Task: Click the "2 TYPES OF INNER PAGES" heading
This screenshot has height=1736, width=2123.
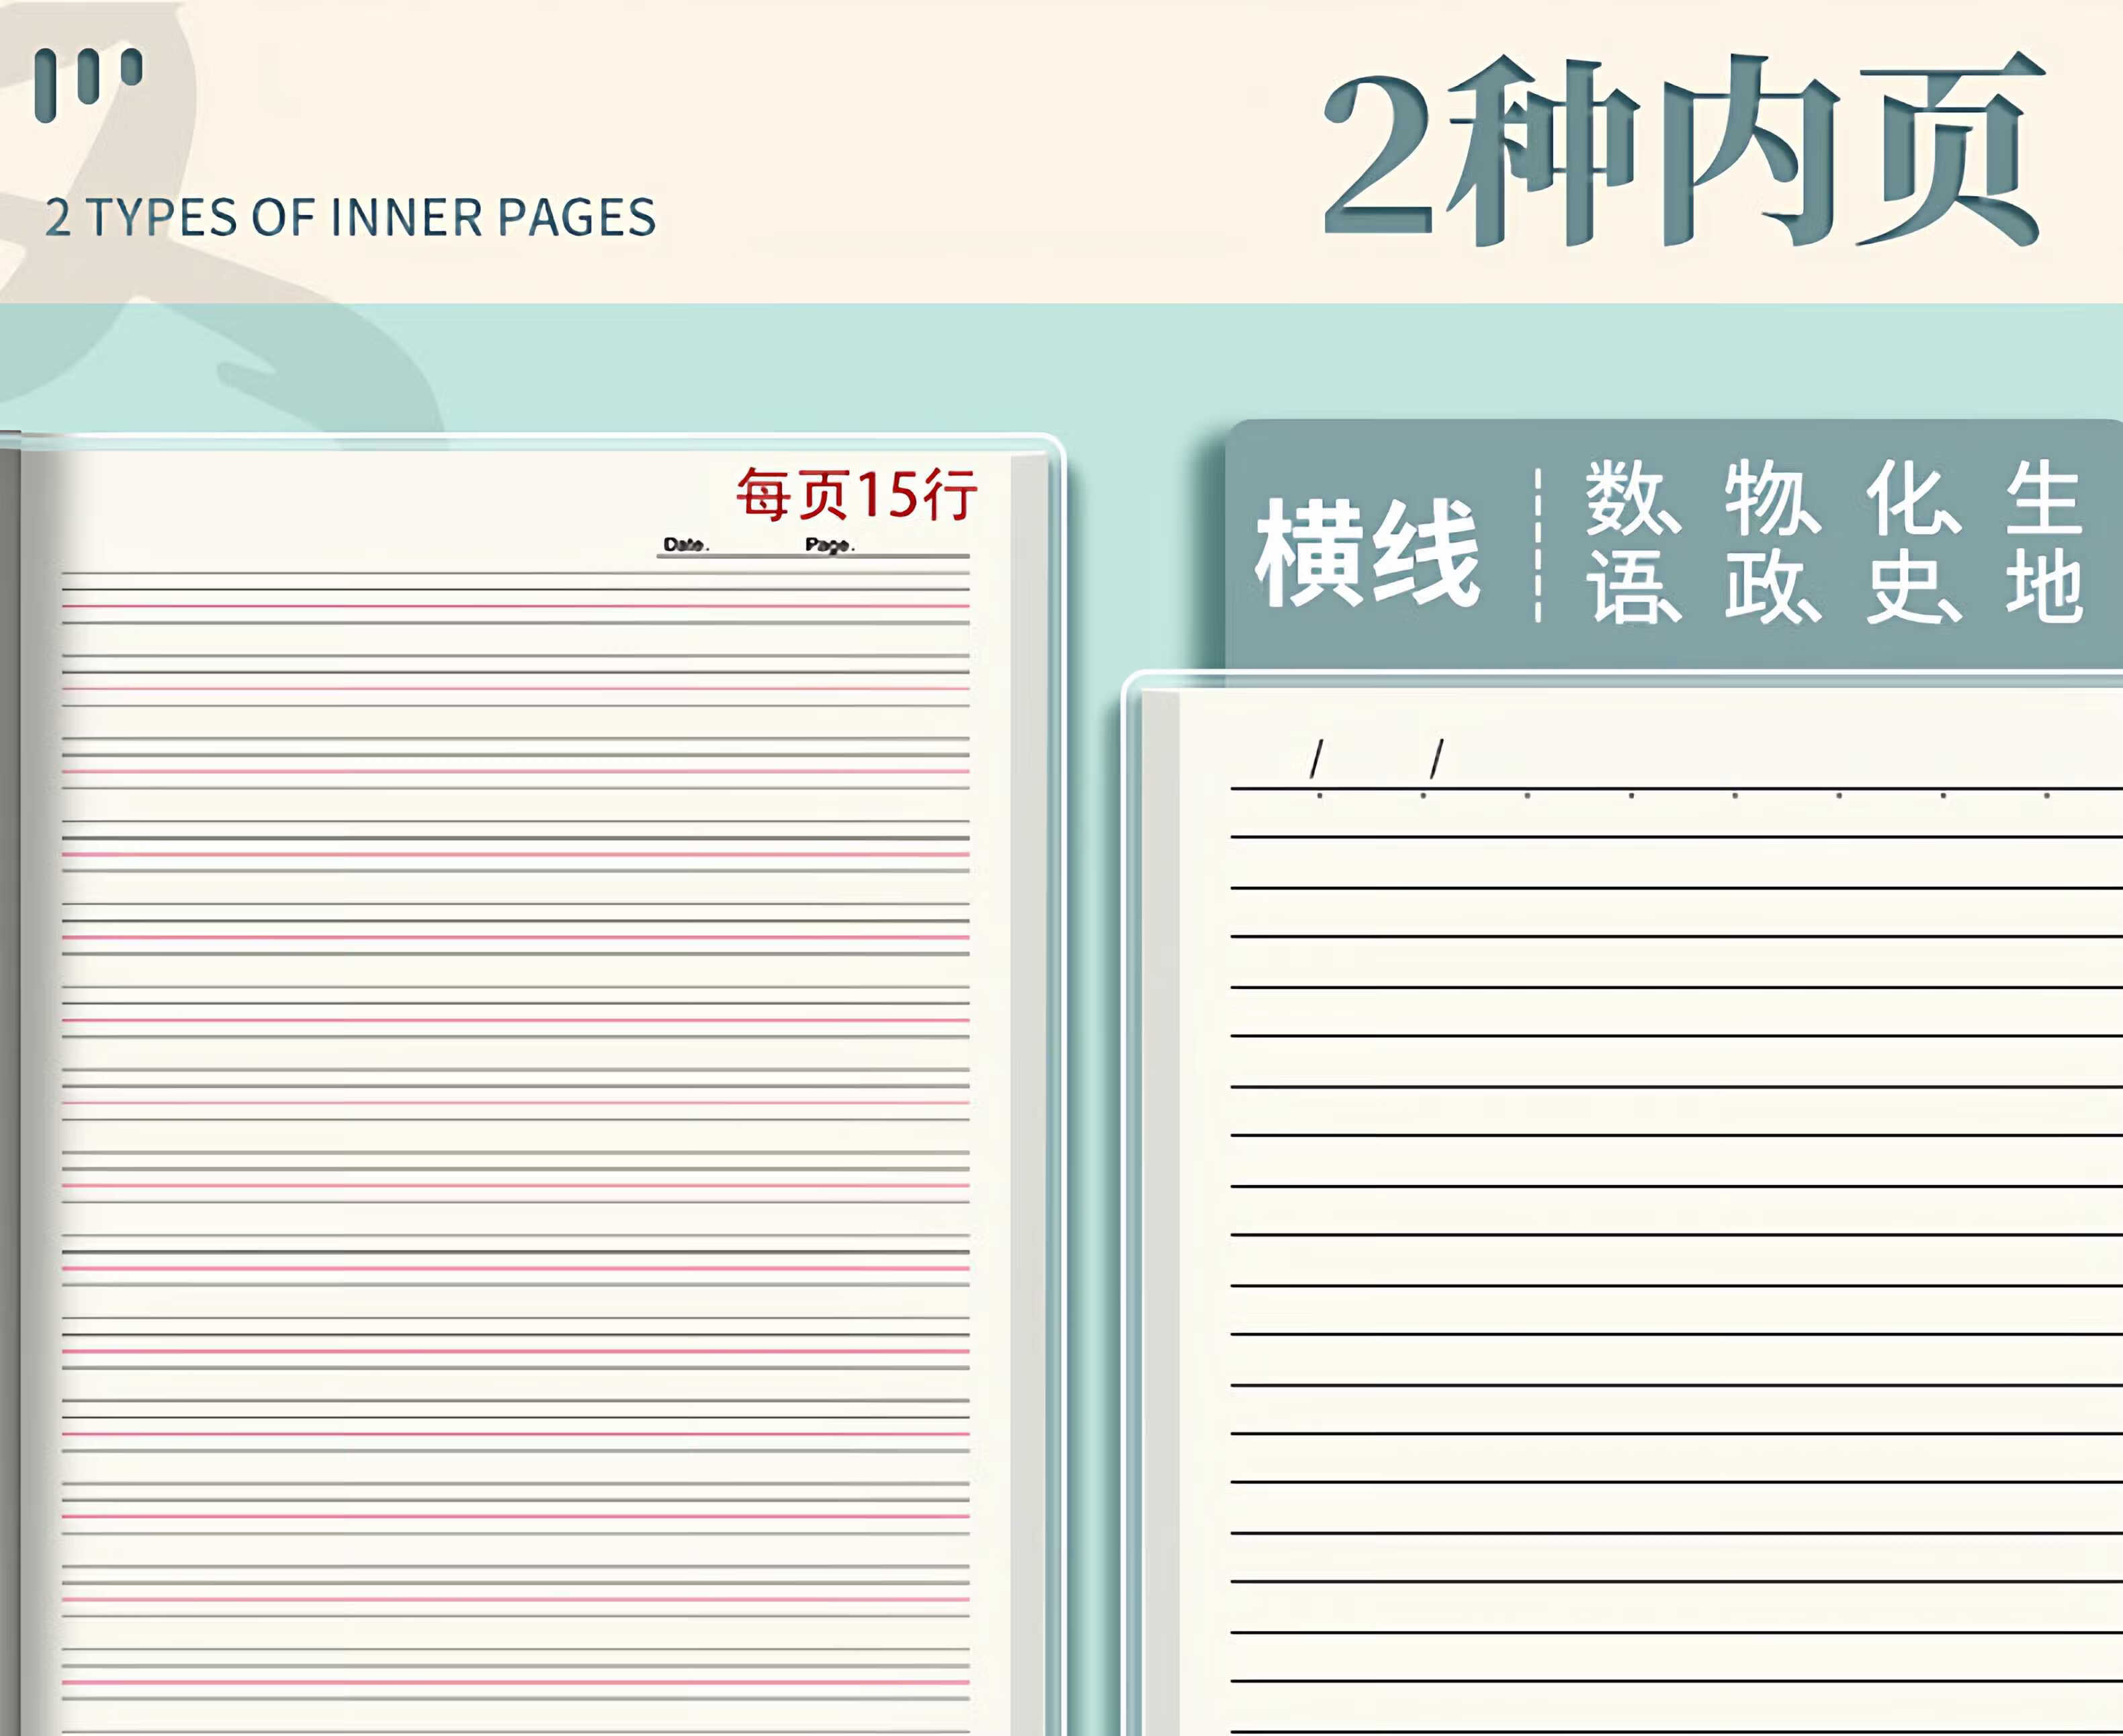Action: pos(350,218)
